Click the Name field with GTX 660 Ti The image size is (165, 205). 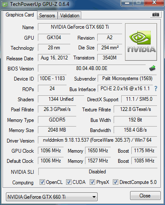point(80,27)
